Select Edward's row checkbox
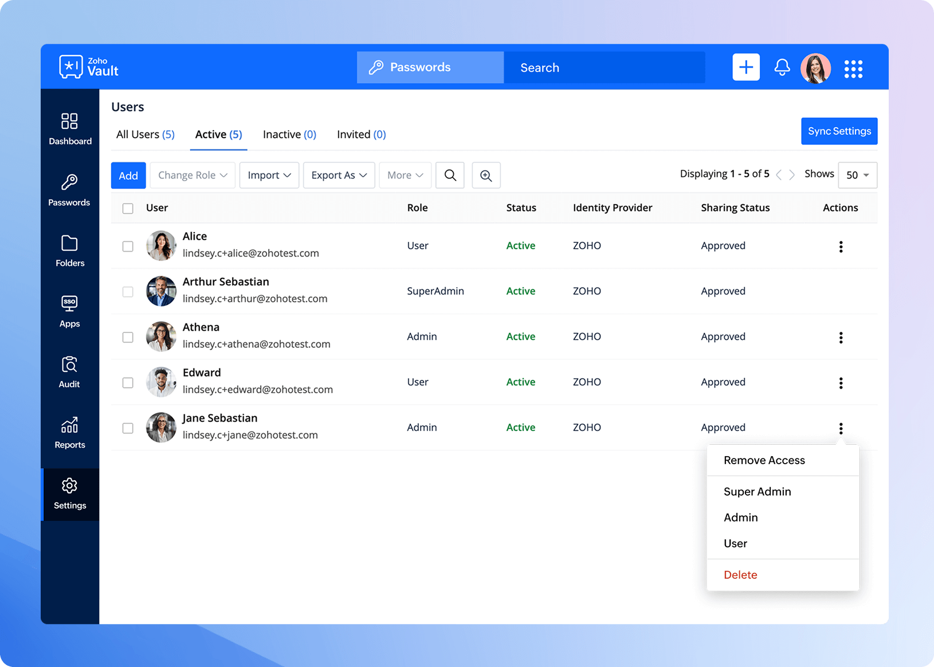This screenshot has width=934, height=667. click(x=127, y=383)
